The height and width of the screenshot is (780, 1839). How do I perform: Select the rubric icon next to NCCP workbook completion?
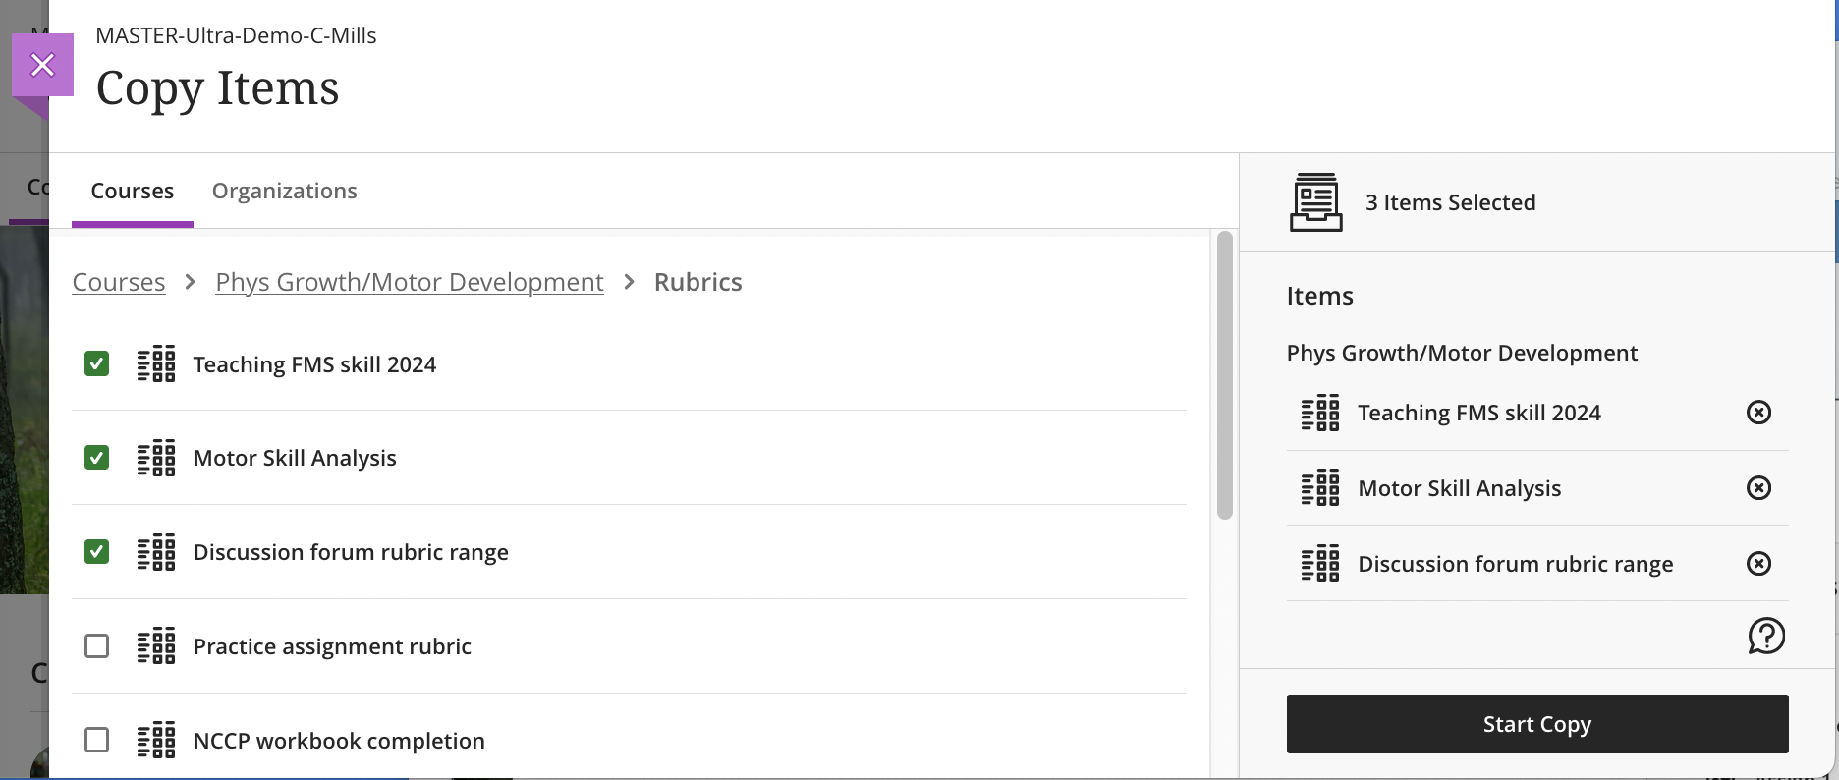[x=156, y=740]
